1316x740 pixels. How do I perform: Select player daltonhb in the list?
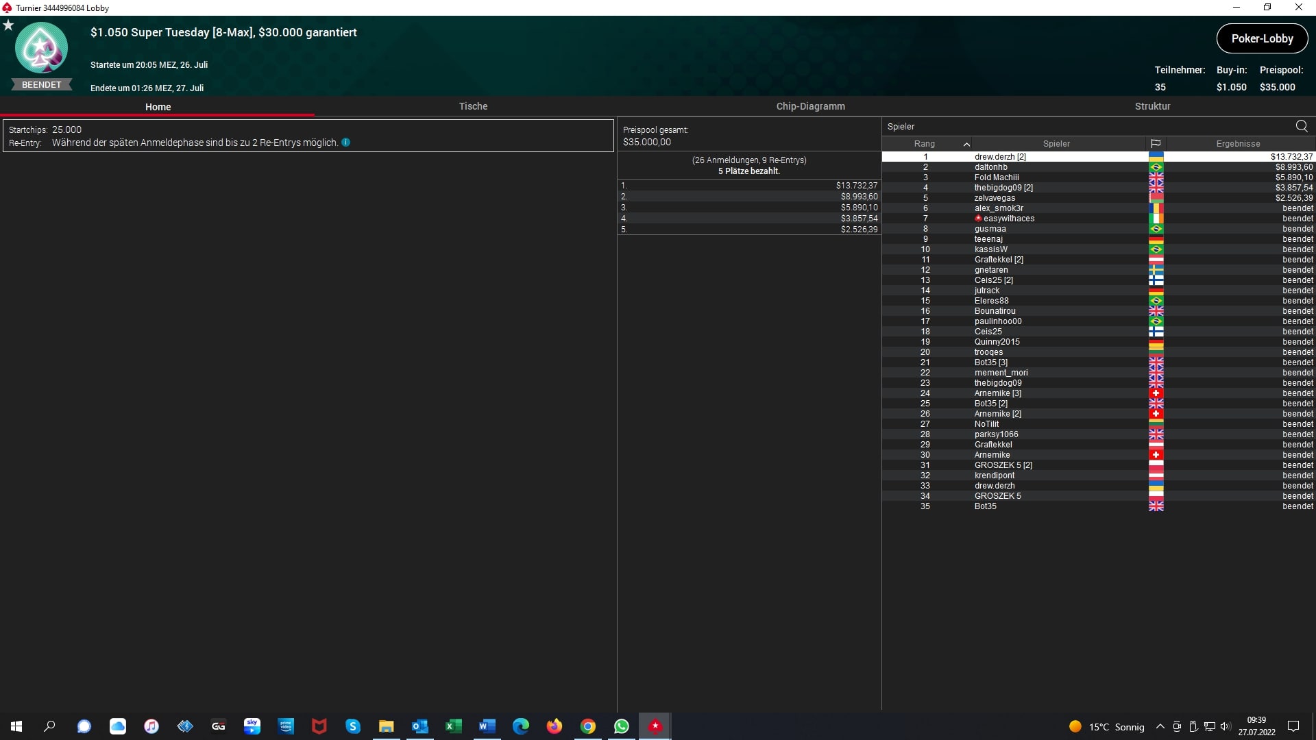pyautogui.click(x=991, y=167)
